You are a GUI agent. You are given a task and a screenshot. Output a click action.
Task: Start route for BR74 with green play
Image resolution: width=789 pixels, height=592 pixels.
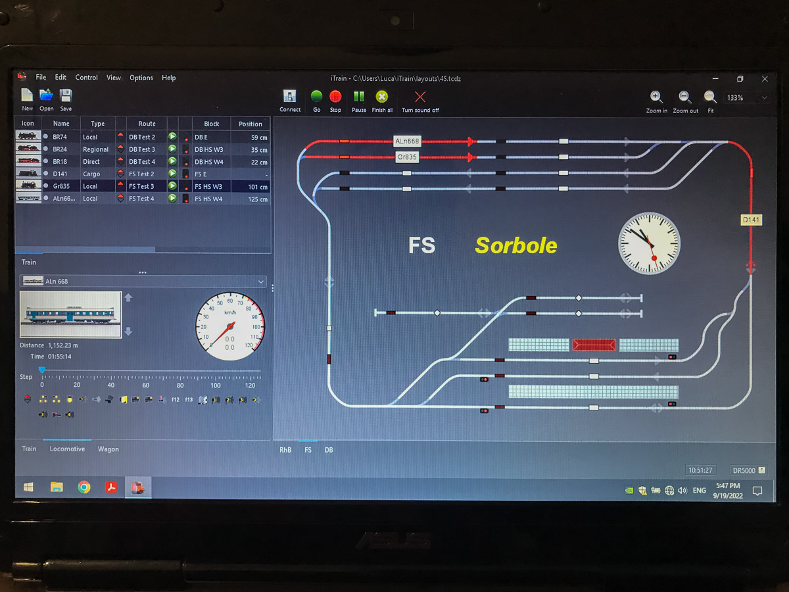172,137
